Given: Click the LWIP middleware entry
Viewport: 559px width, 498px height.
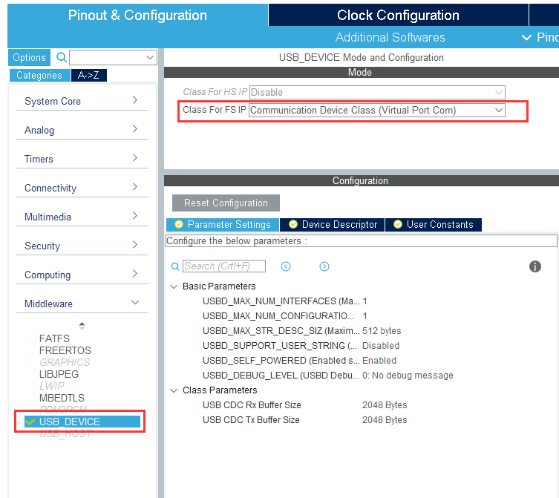Looking at the screenshot, I should (52, 386).
